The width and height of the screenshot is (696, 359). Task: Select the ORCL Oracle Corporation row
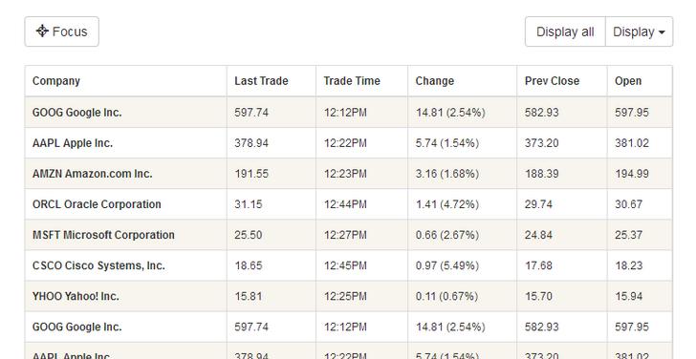(349, 204)
